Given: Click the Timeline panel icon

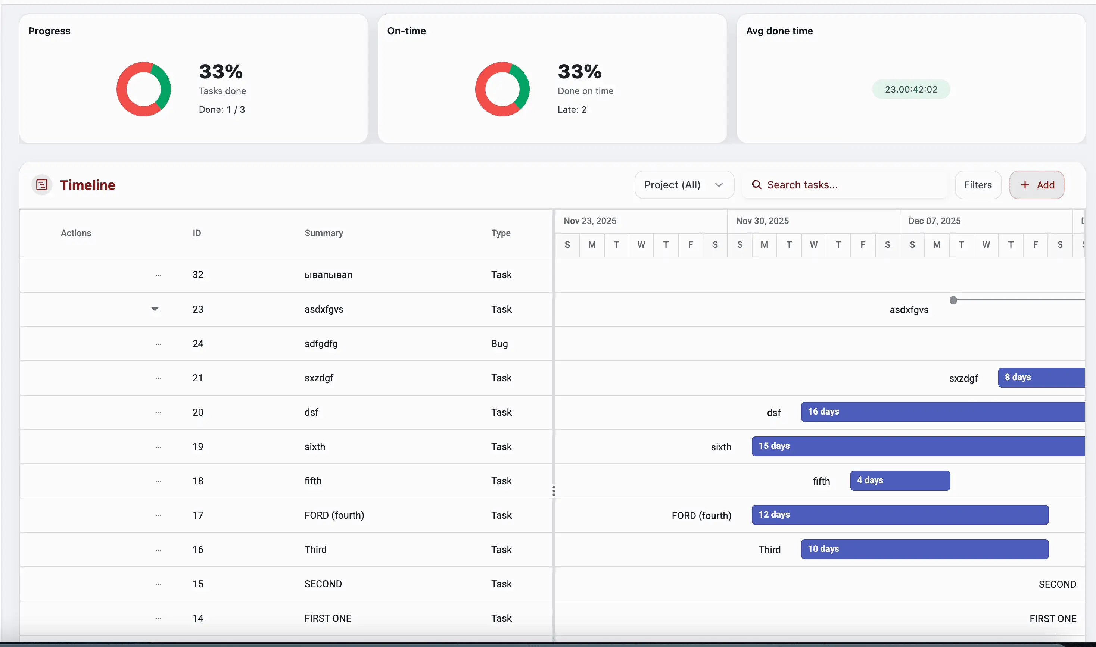Looking at the screenshot, I should pos(41,184).
